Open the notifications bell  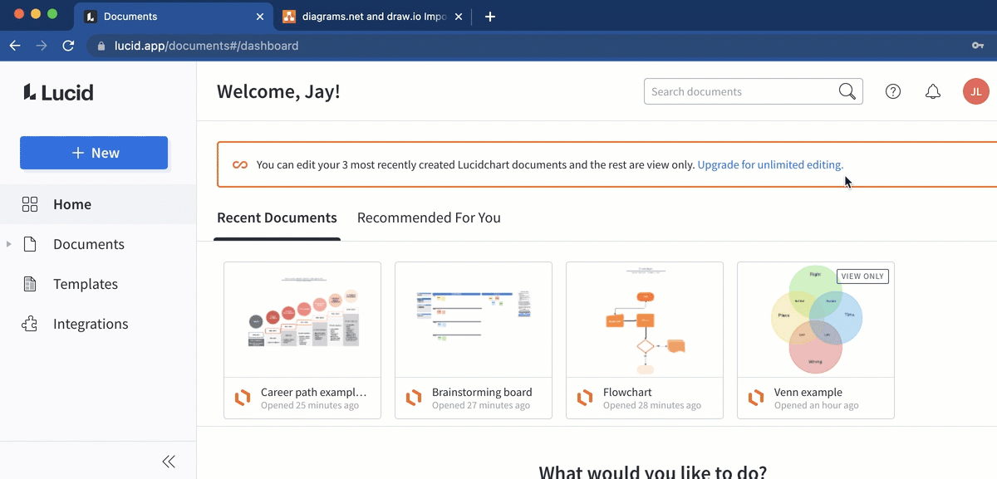(x=933, y=91)
